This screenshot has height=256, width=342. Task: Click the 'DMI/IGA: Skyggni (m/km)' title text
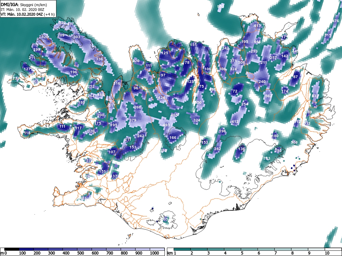(24, 4)
